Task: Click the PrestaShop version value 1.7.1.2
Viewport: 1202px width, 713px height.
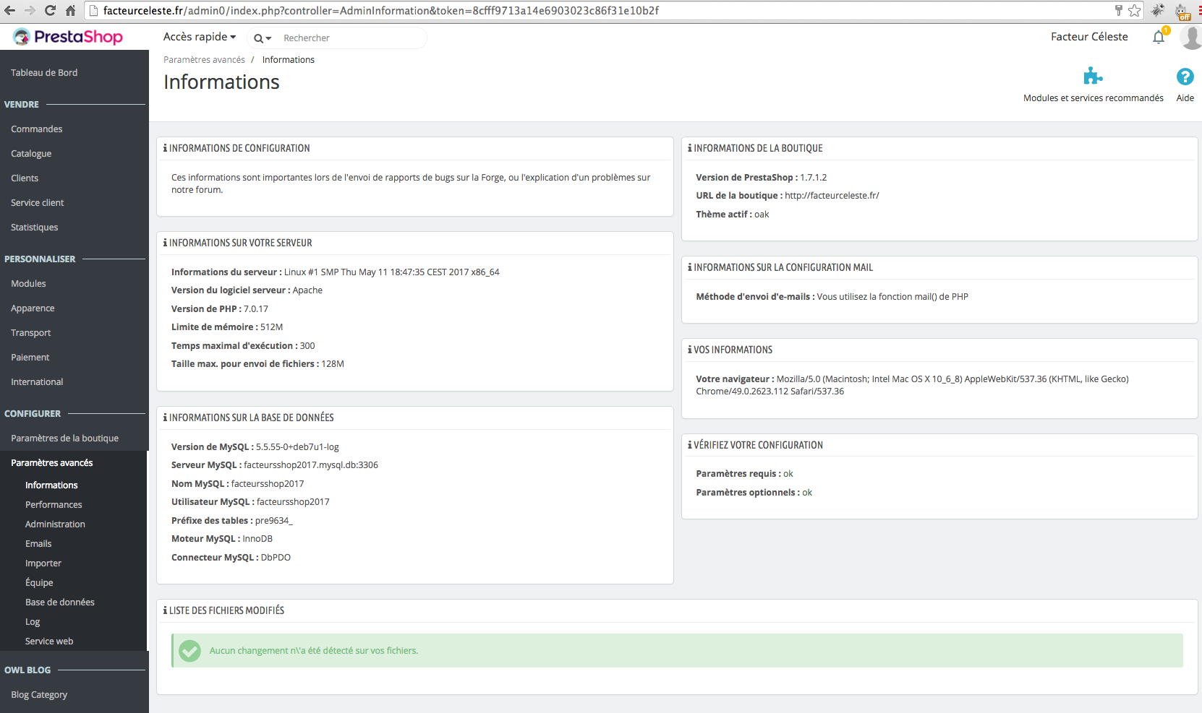Action: (x=813, y=178)
